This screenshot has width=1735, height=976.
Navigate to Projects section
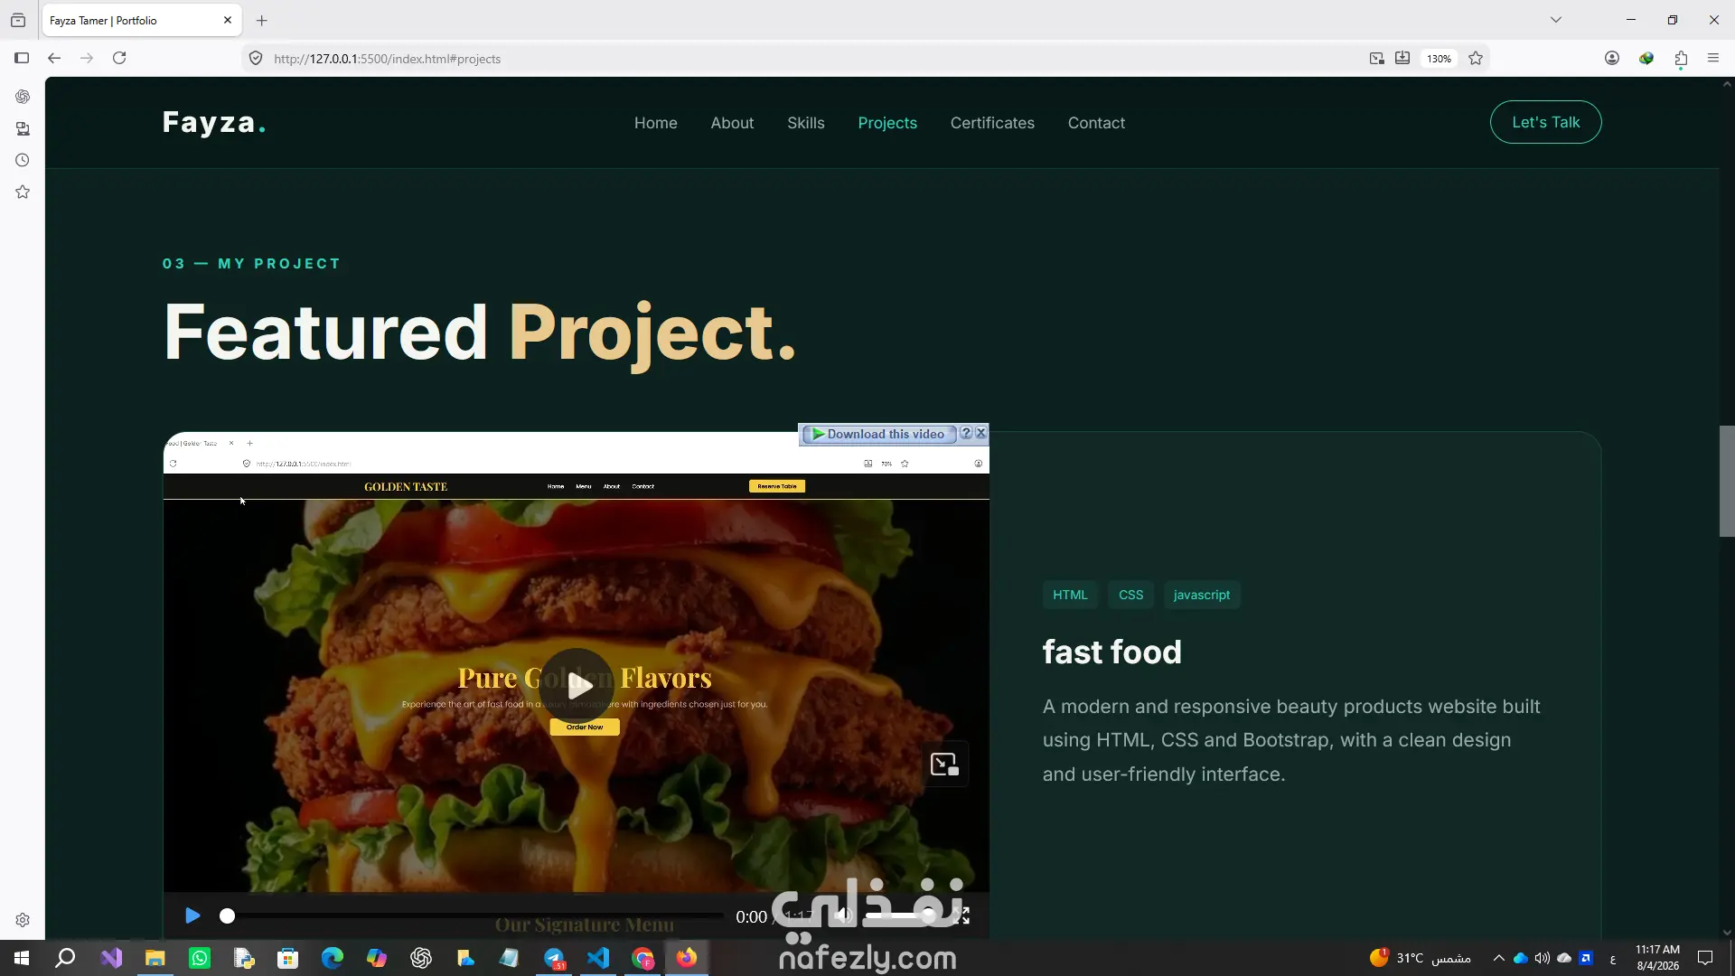point(887,123)
